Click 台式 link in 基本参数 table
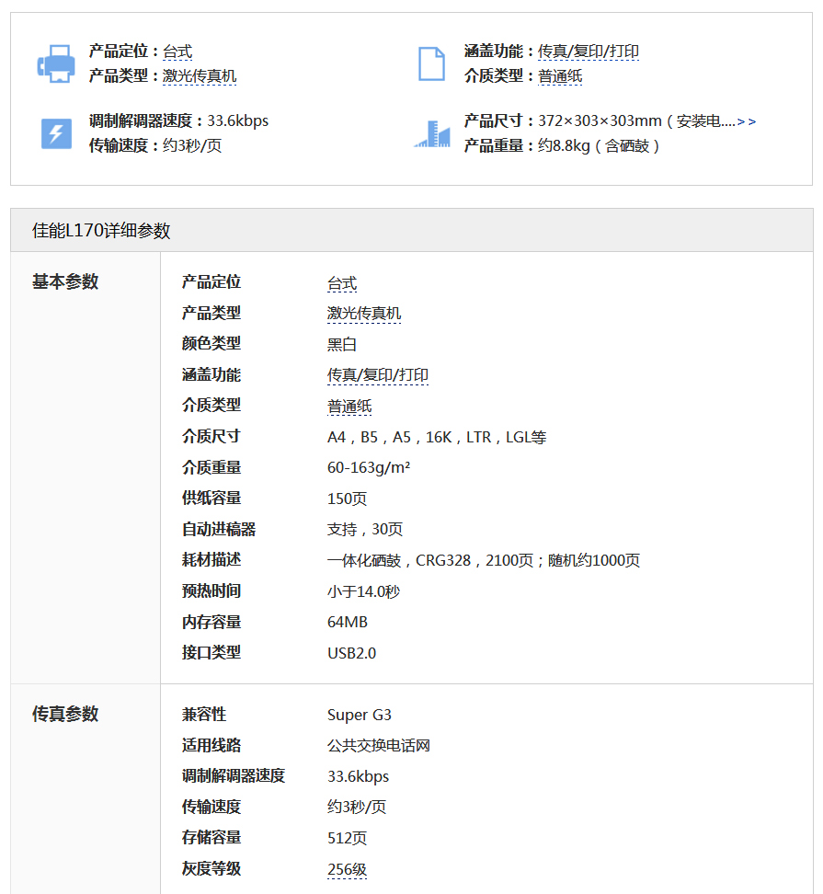 [x=342, y=283]
